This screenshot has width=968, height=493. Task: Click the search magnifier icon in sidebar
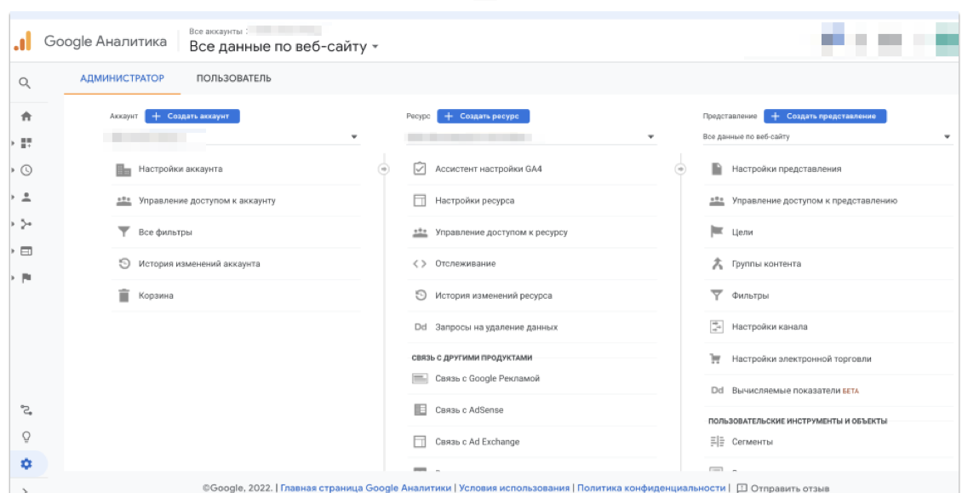pyautogui.click(x=25, y=83)
